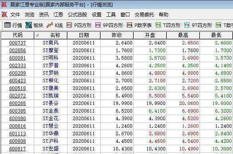This screenshot has height=154, width=233.
Task: Open the 帮助 menu
Action: [164, 15]
